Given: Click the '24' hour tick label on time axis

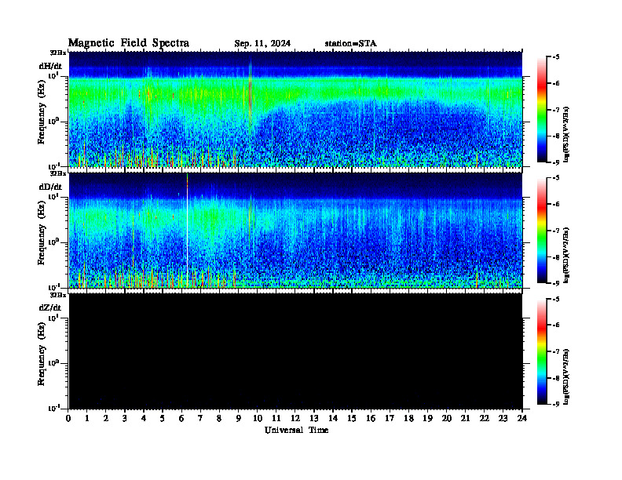Looking at the screenshot, I should (x=522, y=419).
